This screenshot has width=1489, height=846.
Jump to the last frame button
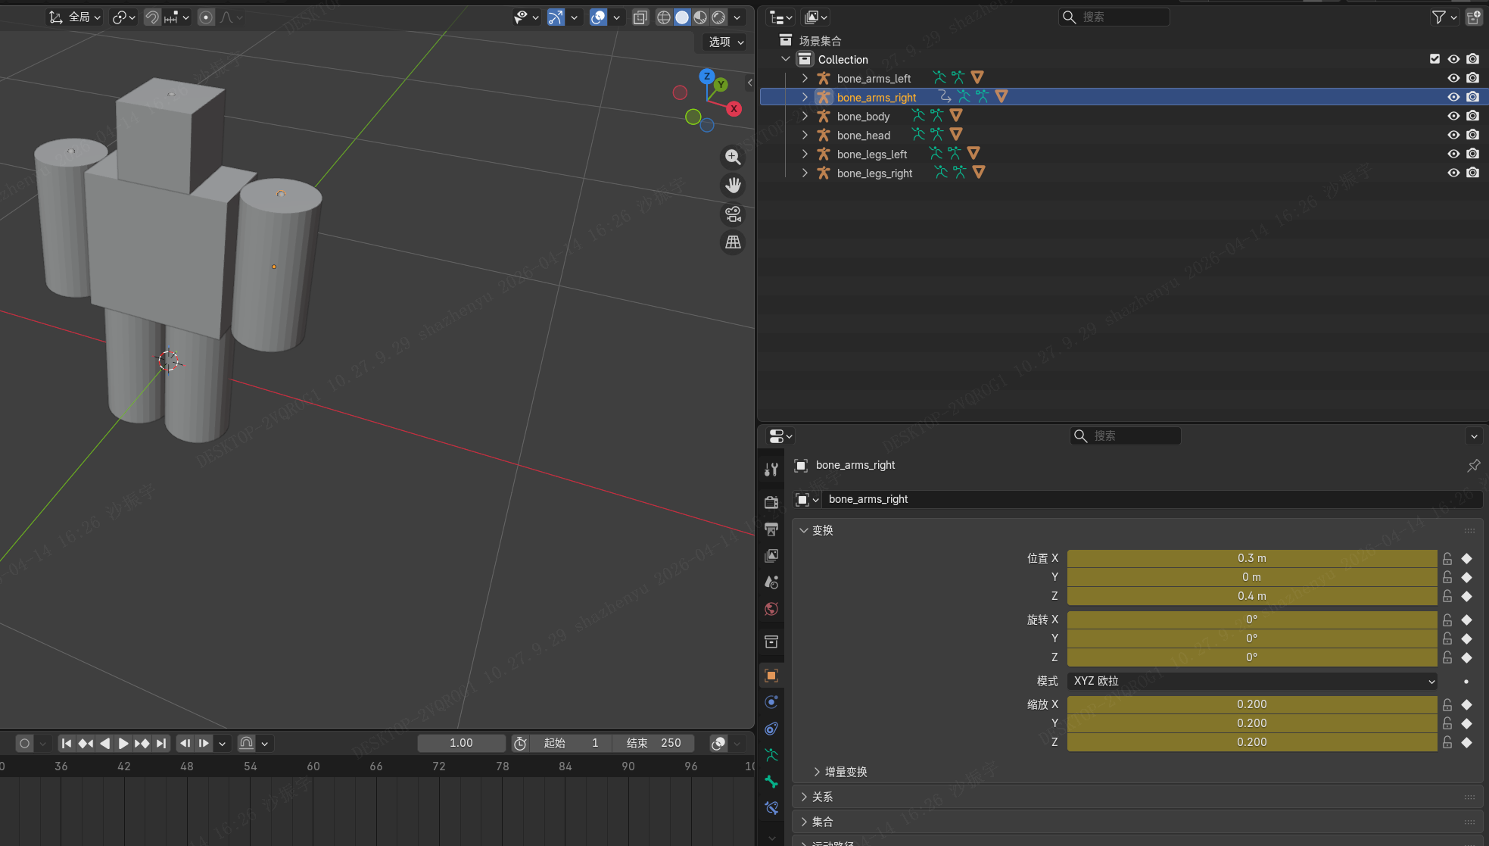pos(161,743)
